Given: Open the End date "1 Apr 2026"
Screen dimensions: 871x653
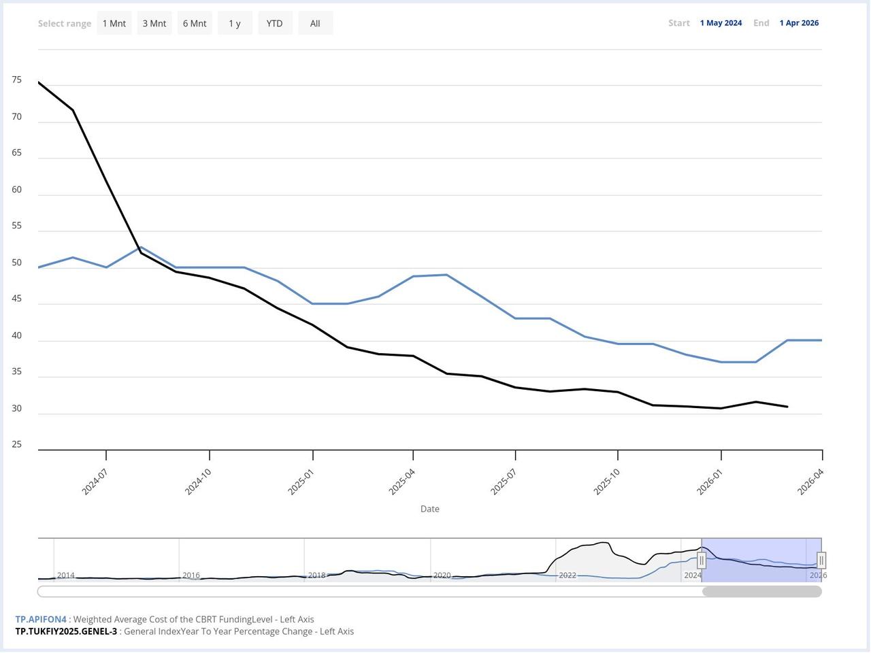Looking at the screenshot, I should [x=799, y=22].
